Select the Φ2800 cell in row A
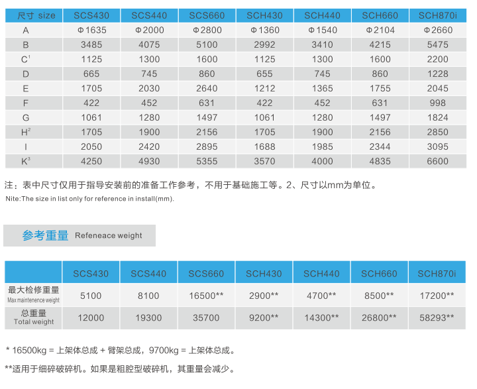This screenshot has width=477, height=389. pyautogui.click(x=207, y=30)
